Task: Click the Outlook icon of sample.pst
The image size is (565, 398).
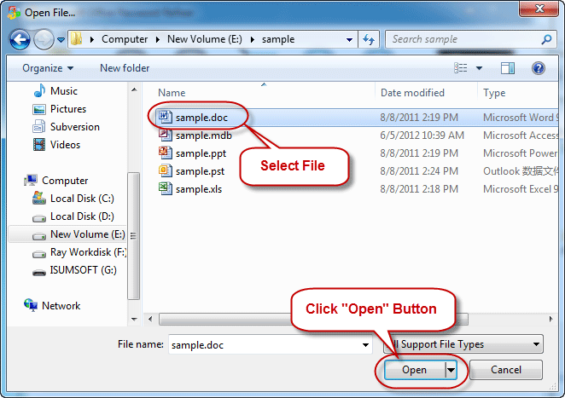Action: pyautogui.click(x=166, y=170)
